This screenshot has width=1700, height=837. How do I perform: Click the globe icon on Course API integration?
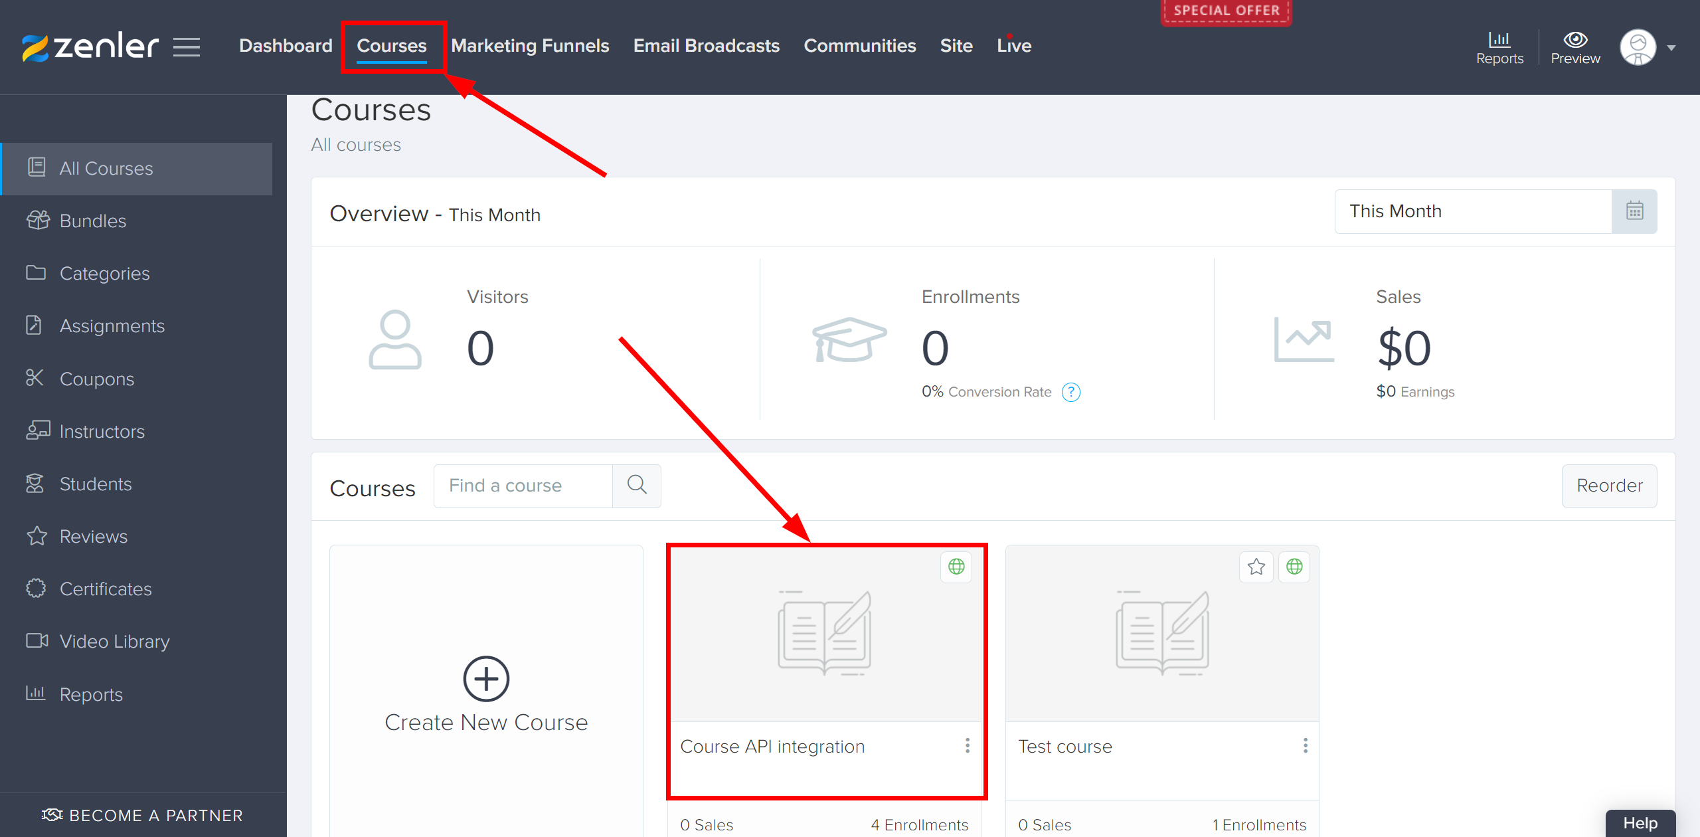point(958,566)
